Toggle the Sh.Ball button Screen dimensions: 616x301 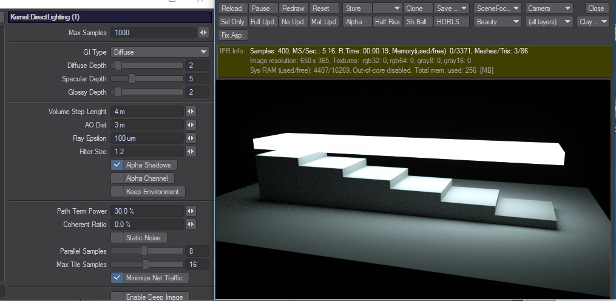(x=418, y=22)
